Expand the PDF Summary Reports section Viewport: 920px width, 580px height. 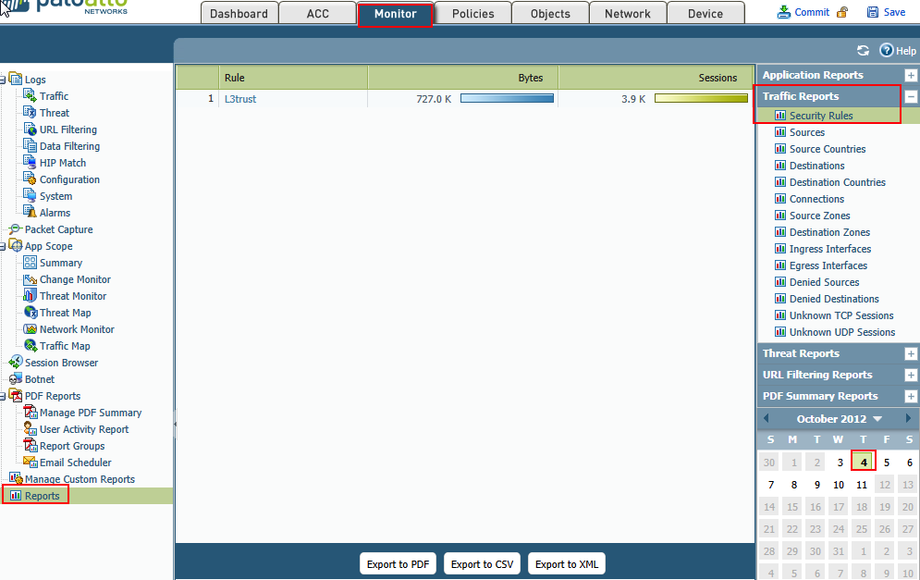click(x=911, y=396)
